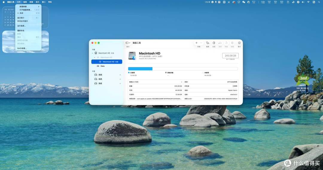Click the add volume plus button

point(196,43)
